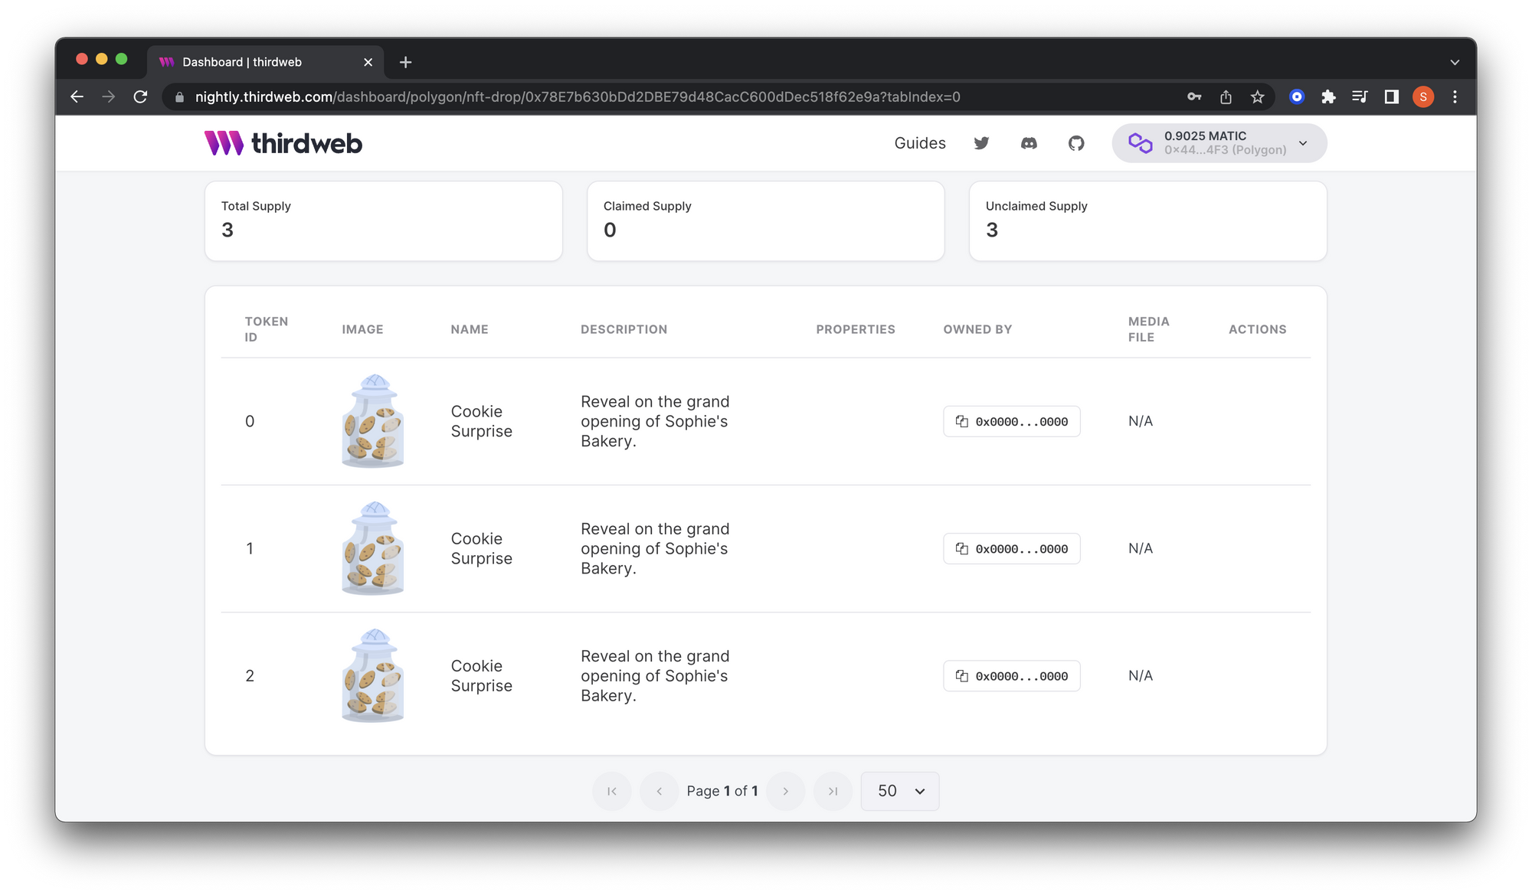Viewport: 1532px width, 895px height.
Task: Click token ID 0 cell
Action: click(250, 421)
